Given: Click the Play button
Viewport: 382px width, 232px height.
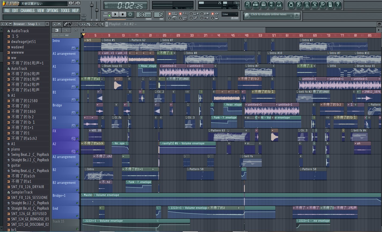Looking at the screenshot, I should click(115, 14).
